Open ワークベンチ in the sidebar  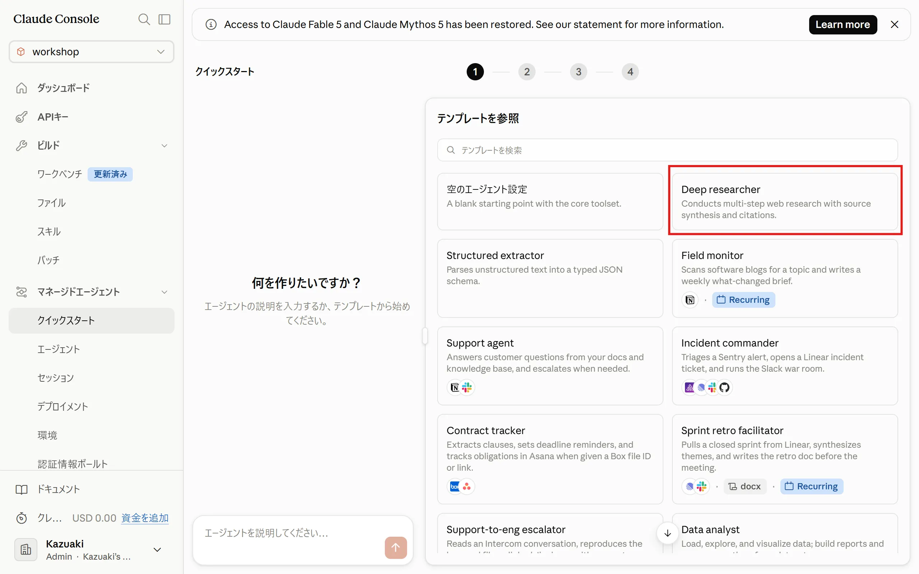[60, 174]
